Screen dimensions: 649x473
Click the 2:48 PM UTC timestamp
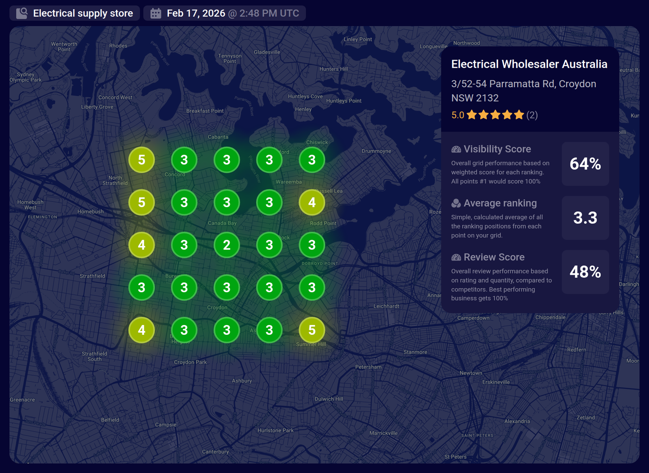[x=269, y=13]
